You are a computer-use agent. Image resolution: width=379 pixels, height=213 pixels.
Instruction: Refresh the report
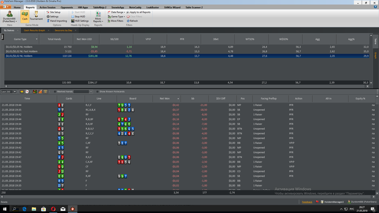(132, 21)
